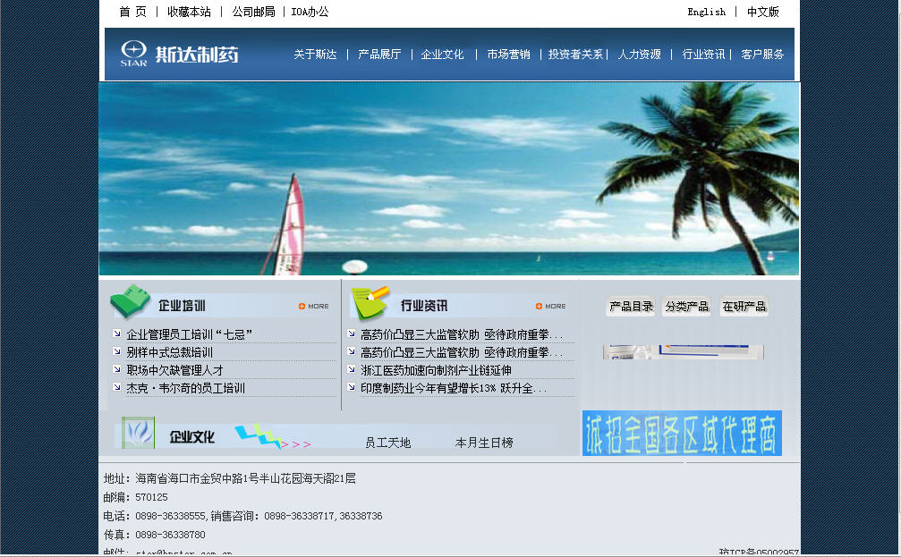Open the 公司邮局 link
The height and width of the screenshot is (557, 901).
tap(253, 13)
